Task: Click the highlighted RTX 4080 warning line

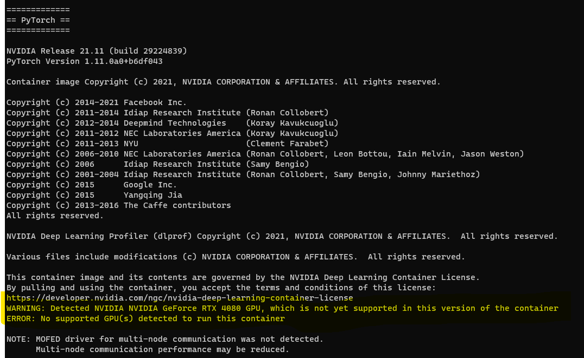Action: coord(282,308)
